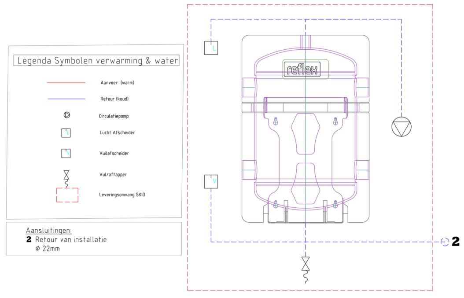The height and width of the screenshot is (298, 464).
Task: Click the blue Retour line sample in the legend
Action: (66, 99)
